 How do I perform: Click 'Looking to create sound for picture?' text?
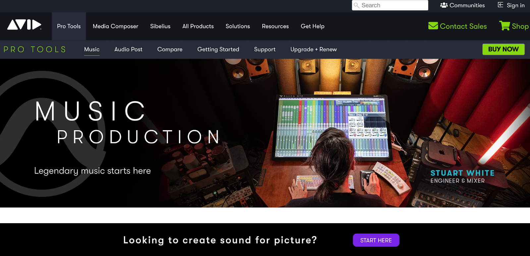[x=220, y=240]
